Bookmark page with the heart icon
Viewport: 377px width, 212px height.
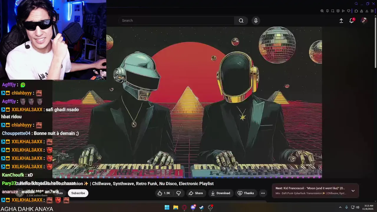click(x=348, y=11)
